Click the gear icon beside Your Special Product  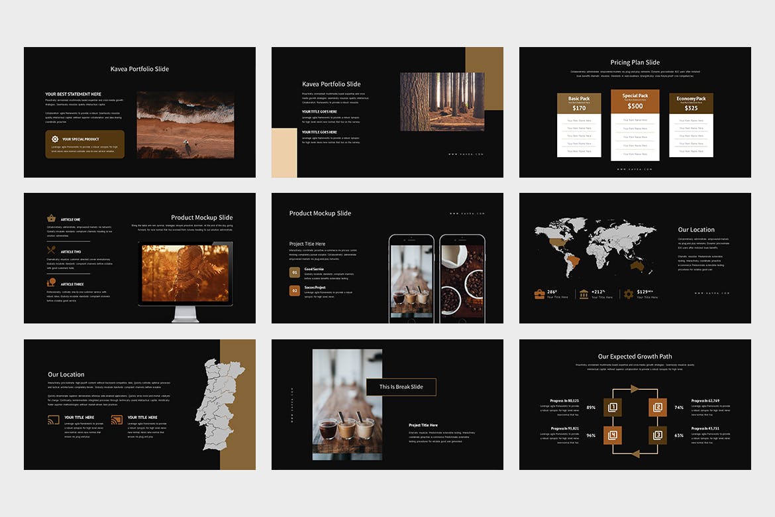click(55, 139)
